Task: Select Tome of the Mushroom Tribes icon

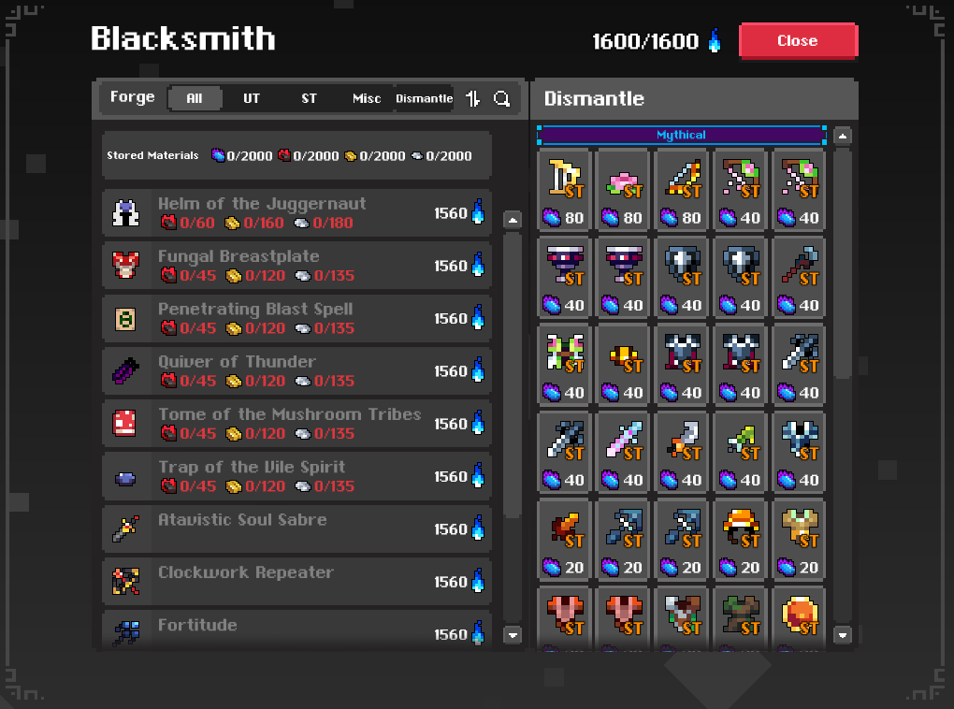Action: 124,423
